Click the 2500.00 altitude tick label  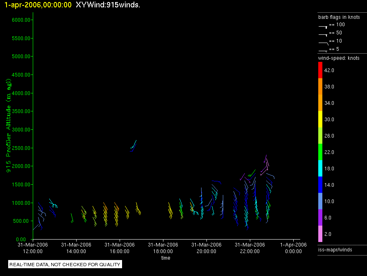pos(21,148)
